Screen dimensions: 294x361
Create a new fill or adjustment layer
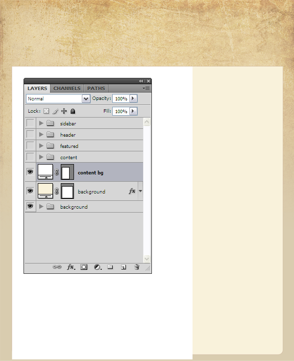(98, 267)
